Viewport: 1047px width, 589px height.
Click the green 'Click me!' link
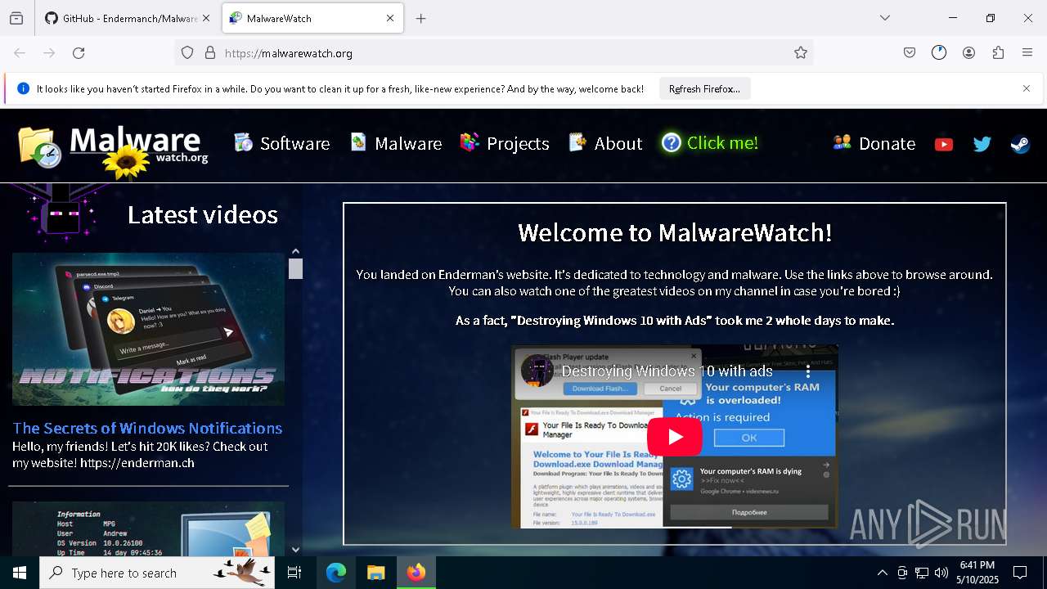click(x=710, y=143)
